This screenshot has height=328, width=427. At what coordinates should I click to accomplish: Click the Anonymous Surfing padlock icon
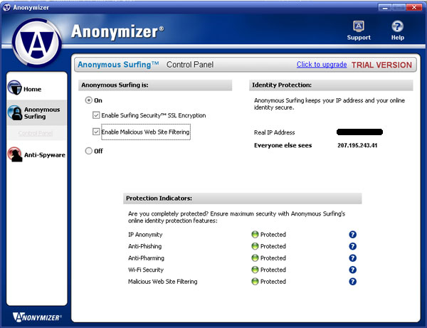pos(15,112)
